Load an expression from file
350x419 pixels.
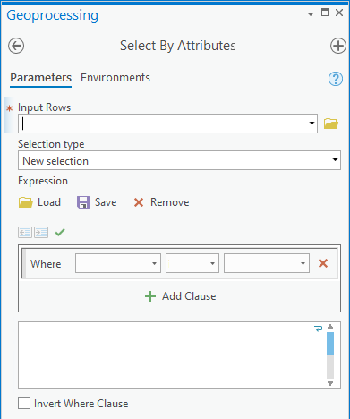39,202
